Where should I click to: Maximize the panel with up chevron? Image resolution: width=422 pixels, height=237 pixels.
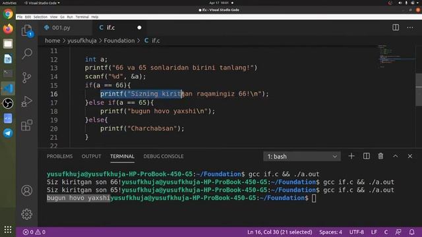coord(396,156)
